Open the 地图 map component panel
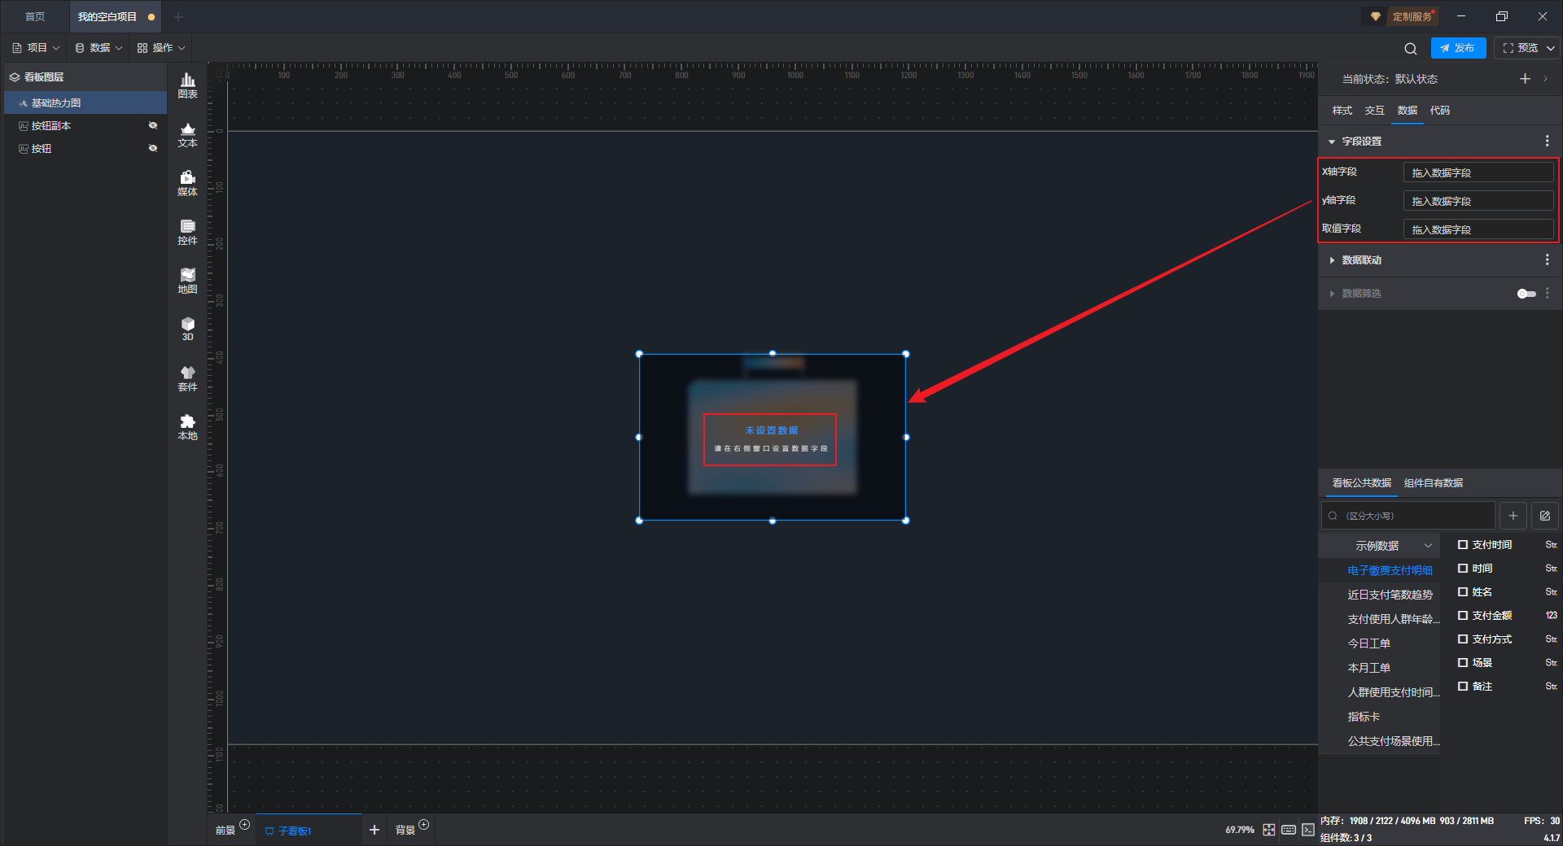This screenshot has height=846, width=1563. (x=187, y=281)
